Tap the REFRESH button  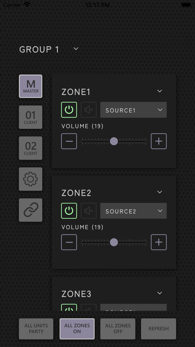159,329
